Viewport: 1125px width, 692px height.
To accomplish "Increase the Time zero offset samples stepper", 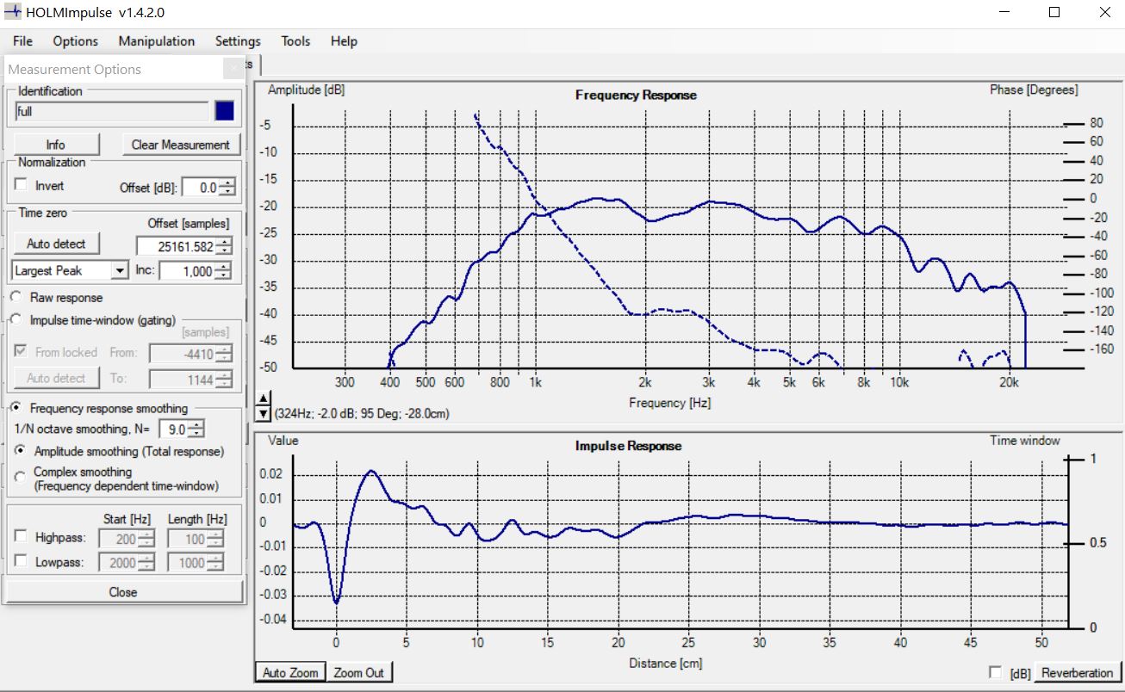I will click(x=224, y=242).
